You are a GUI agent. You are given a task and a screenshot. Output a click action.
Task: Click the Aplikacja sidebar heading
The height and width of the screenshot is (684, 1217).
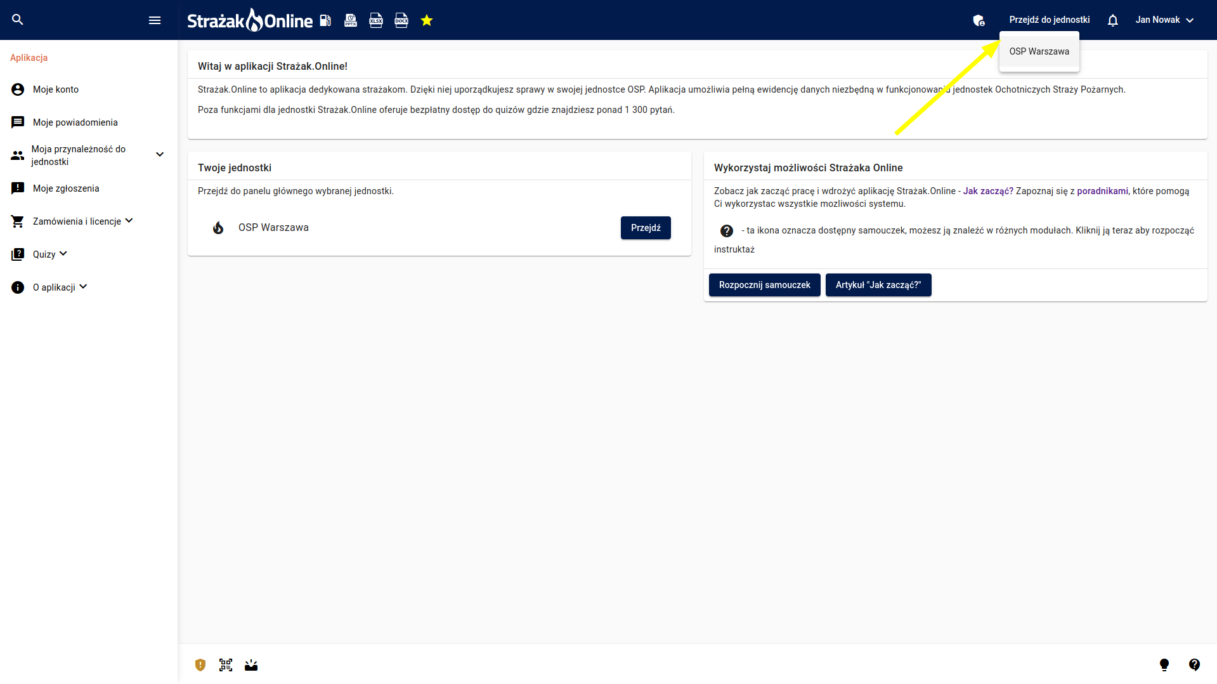coord(29,58)
